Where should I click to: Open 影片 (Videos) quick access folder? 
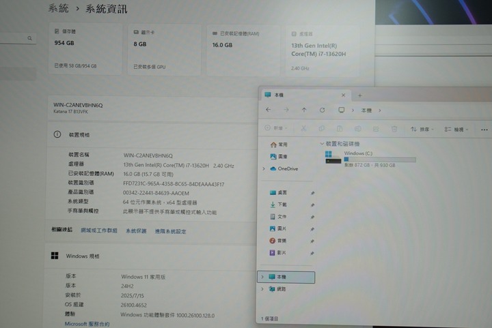[x=277, y=252]
